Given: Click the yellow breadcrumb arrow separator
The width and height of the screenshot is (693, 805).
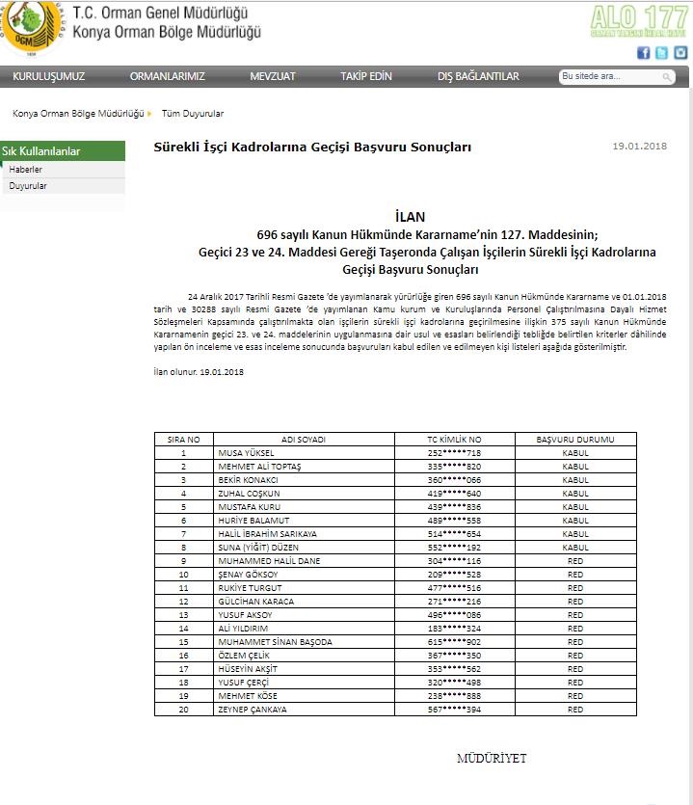Looking at the screenshot, I should (x=149, y=114).
